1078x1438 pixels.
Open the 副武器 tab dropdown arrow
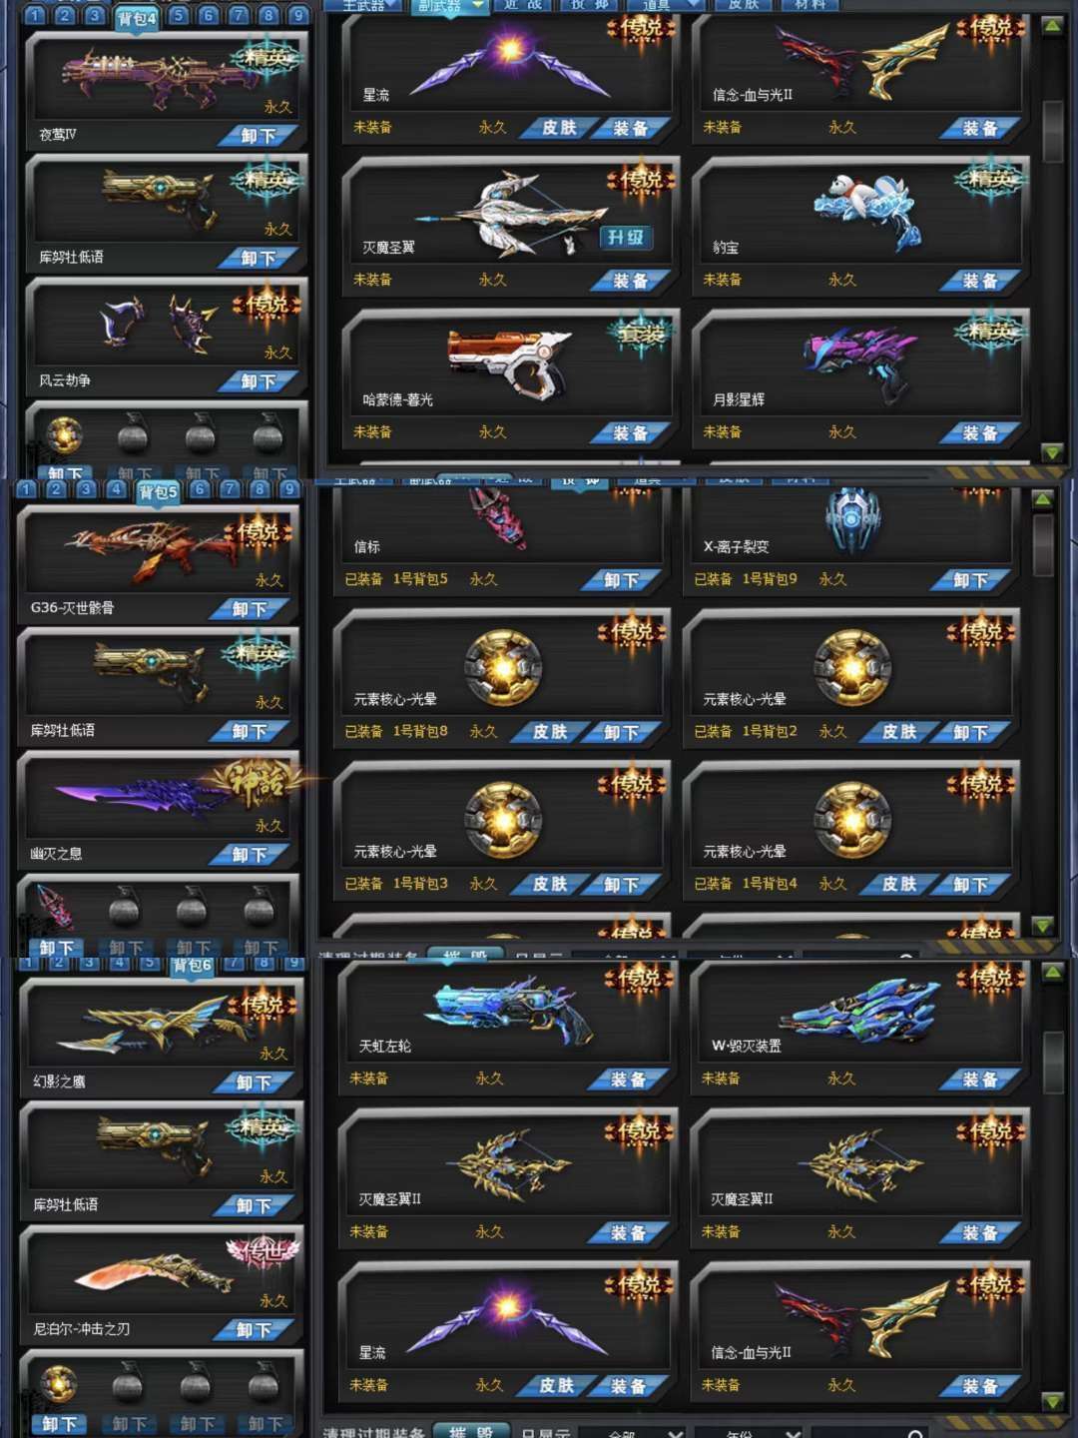[478, 5]
